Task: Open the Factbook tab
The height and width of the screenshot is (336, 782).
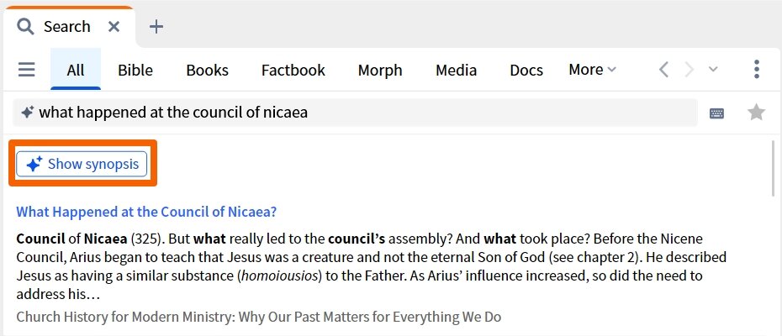Action: point(293,70)
